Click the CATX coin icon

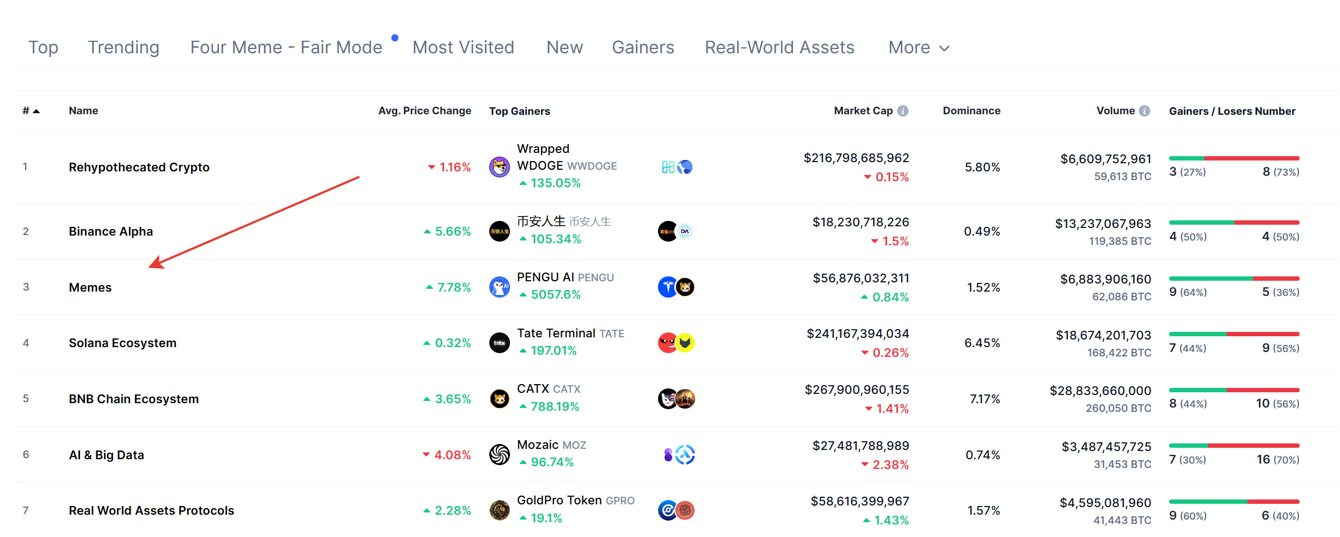tap(499, 399)
